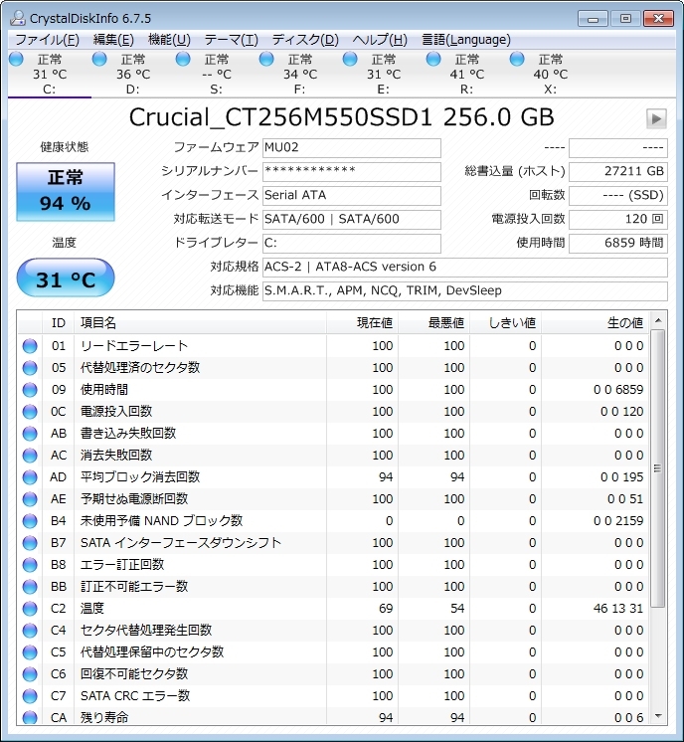Click the 最悪値 column header
The image size is (684, 742).
[x=434, y=322]
